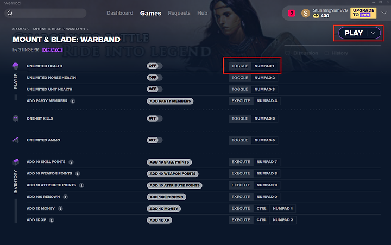391x245 pixels.
Task: Open the Discussion tab
Action: click(302, 53)
